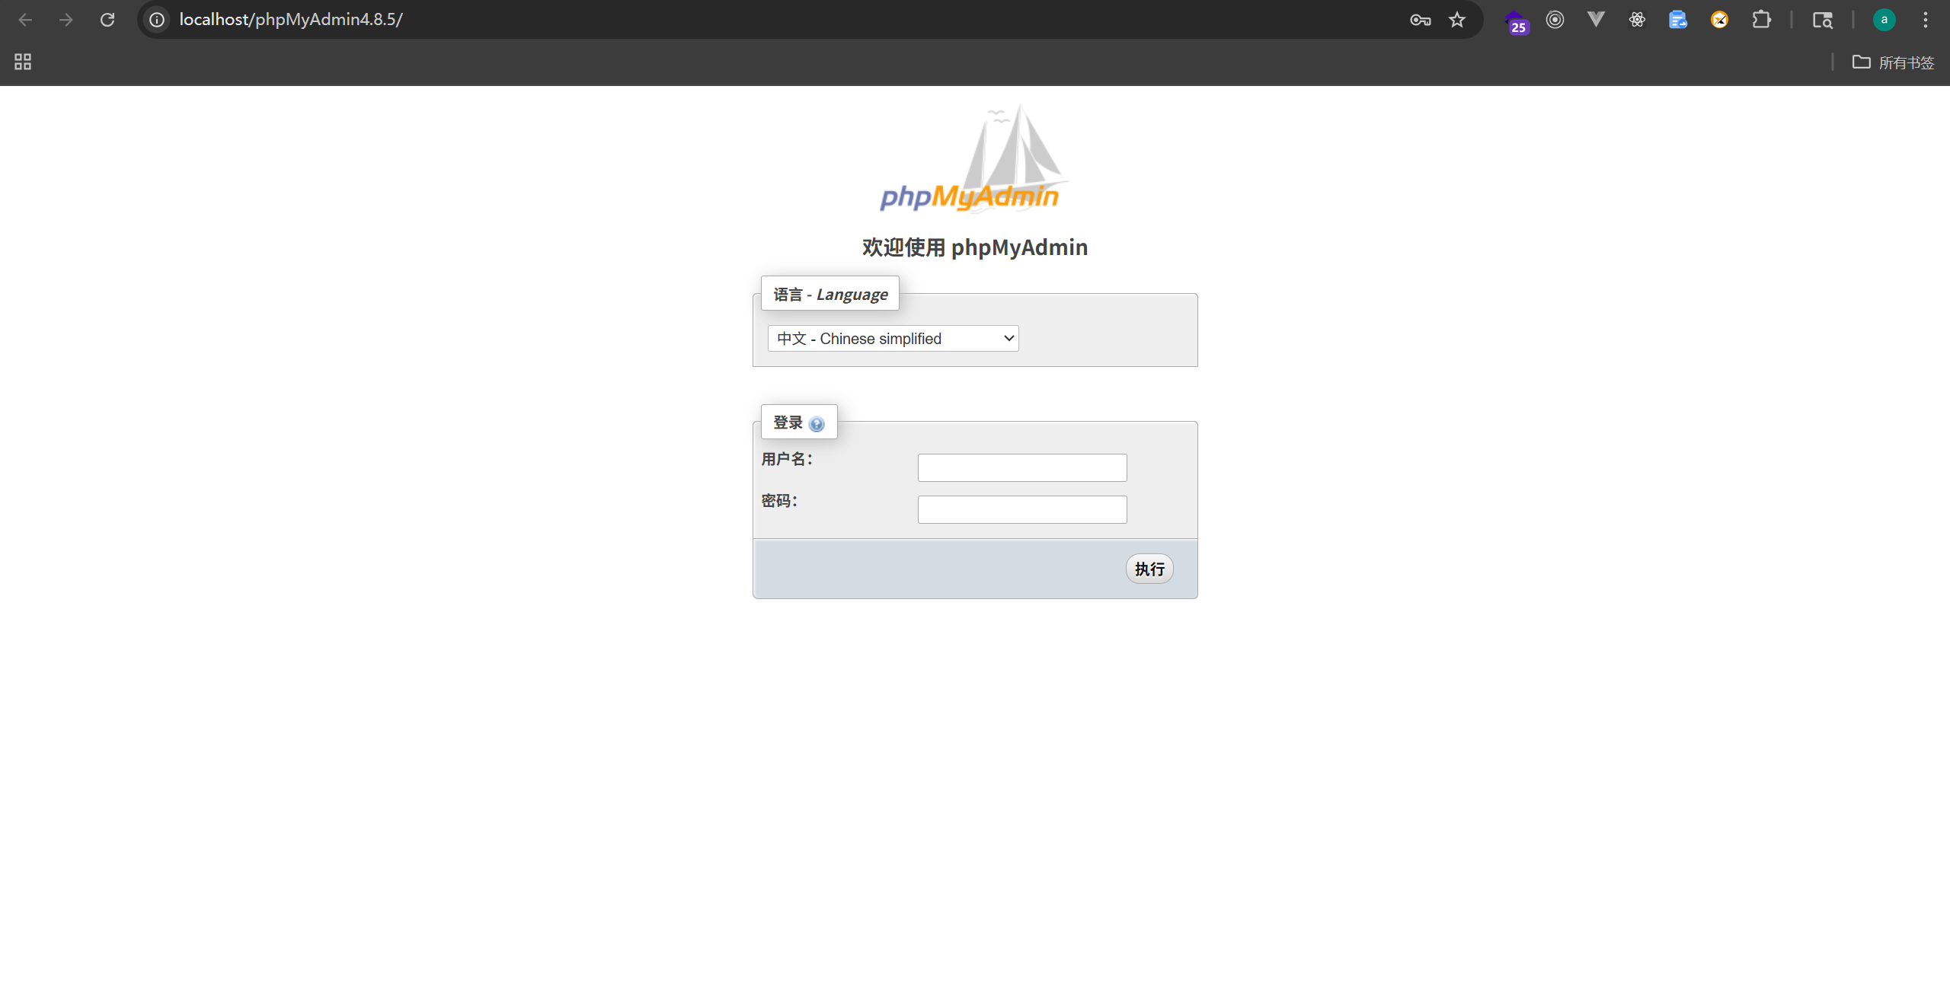Open the Chrome three-dot menu
Screen dimensions: 1950x998
click(1926, 20)
